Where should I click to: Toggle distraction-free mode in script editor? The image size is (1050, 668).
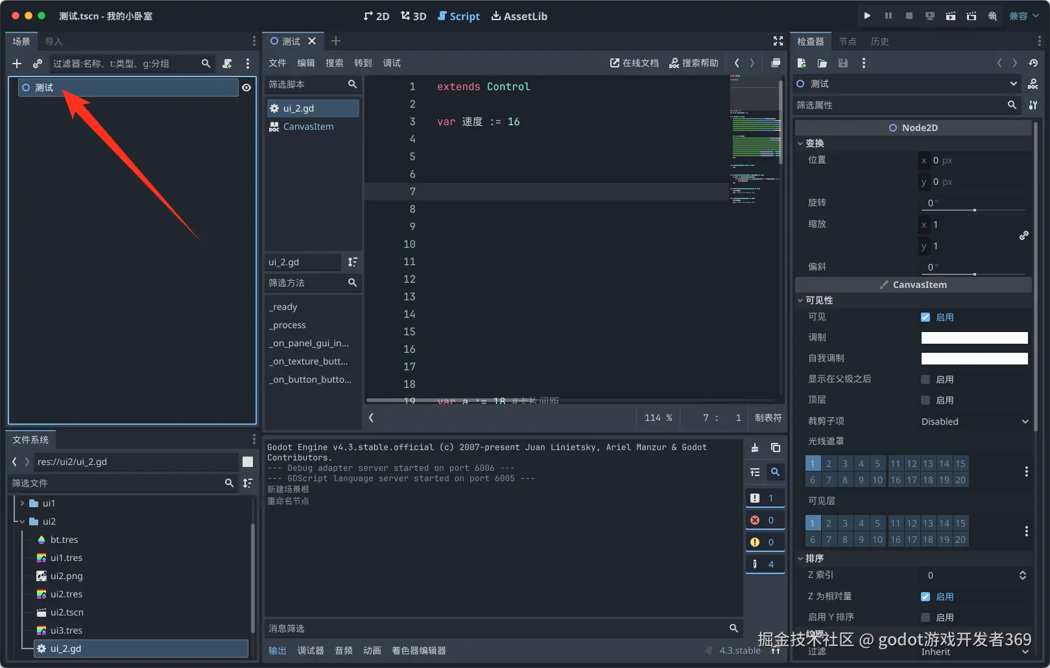click(778, 41)
